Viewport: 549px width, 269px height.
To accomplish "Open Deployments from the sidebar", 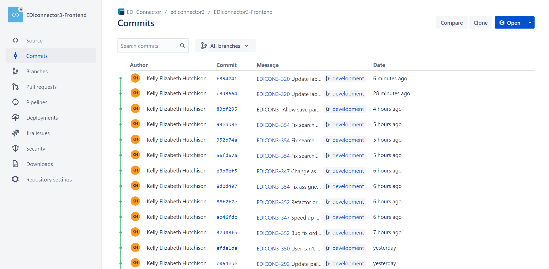I will [x=42, y=118].
